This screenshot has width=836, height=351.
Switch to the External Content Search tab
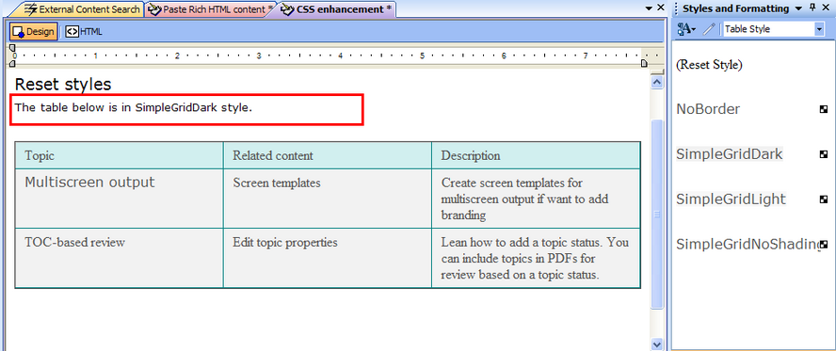(81, 9)
